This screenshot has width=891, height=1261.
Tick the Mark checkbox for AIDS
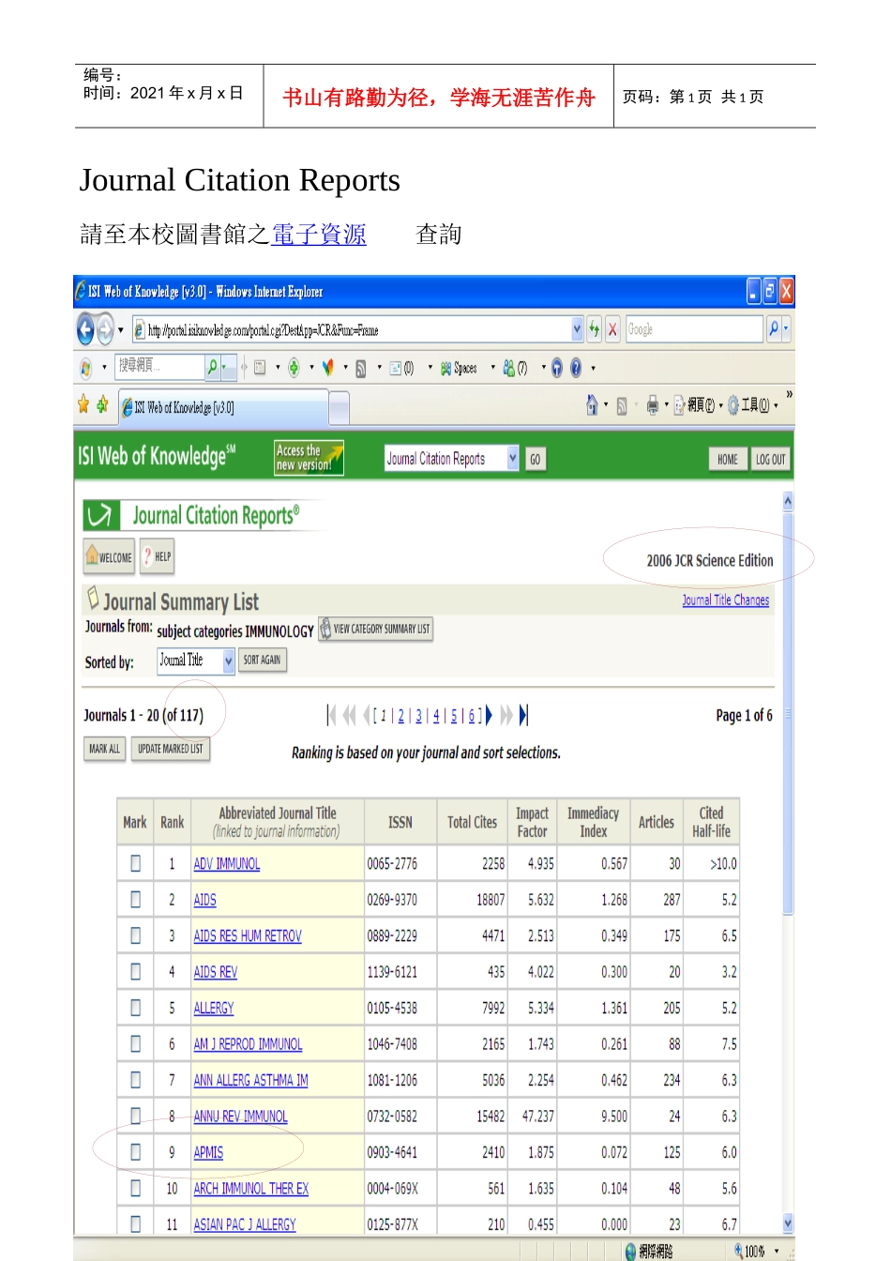135,899
